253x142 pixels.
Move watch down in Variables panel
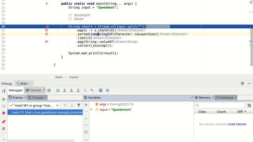click(x=86, y=125)
